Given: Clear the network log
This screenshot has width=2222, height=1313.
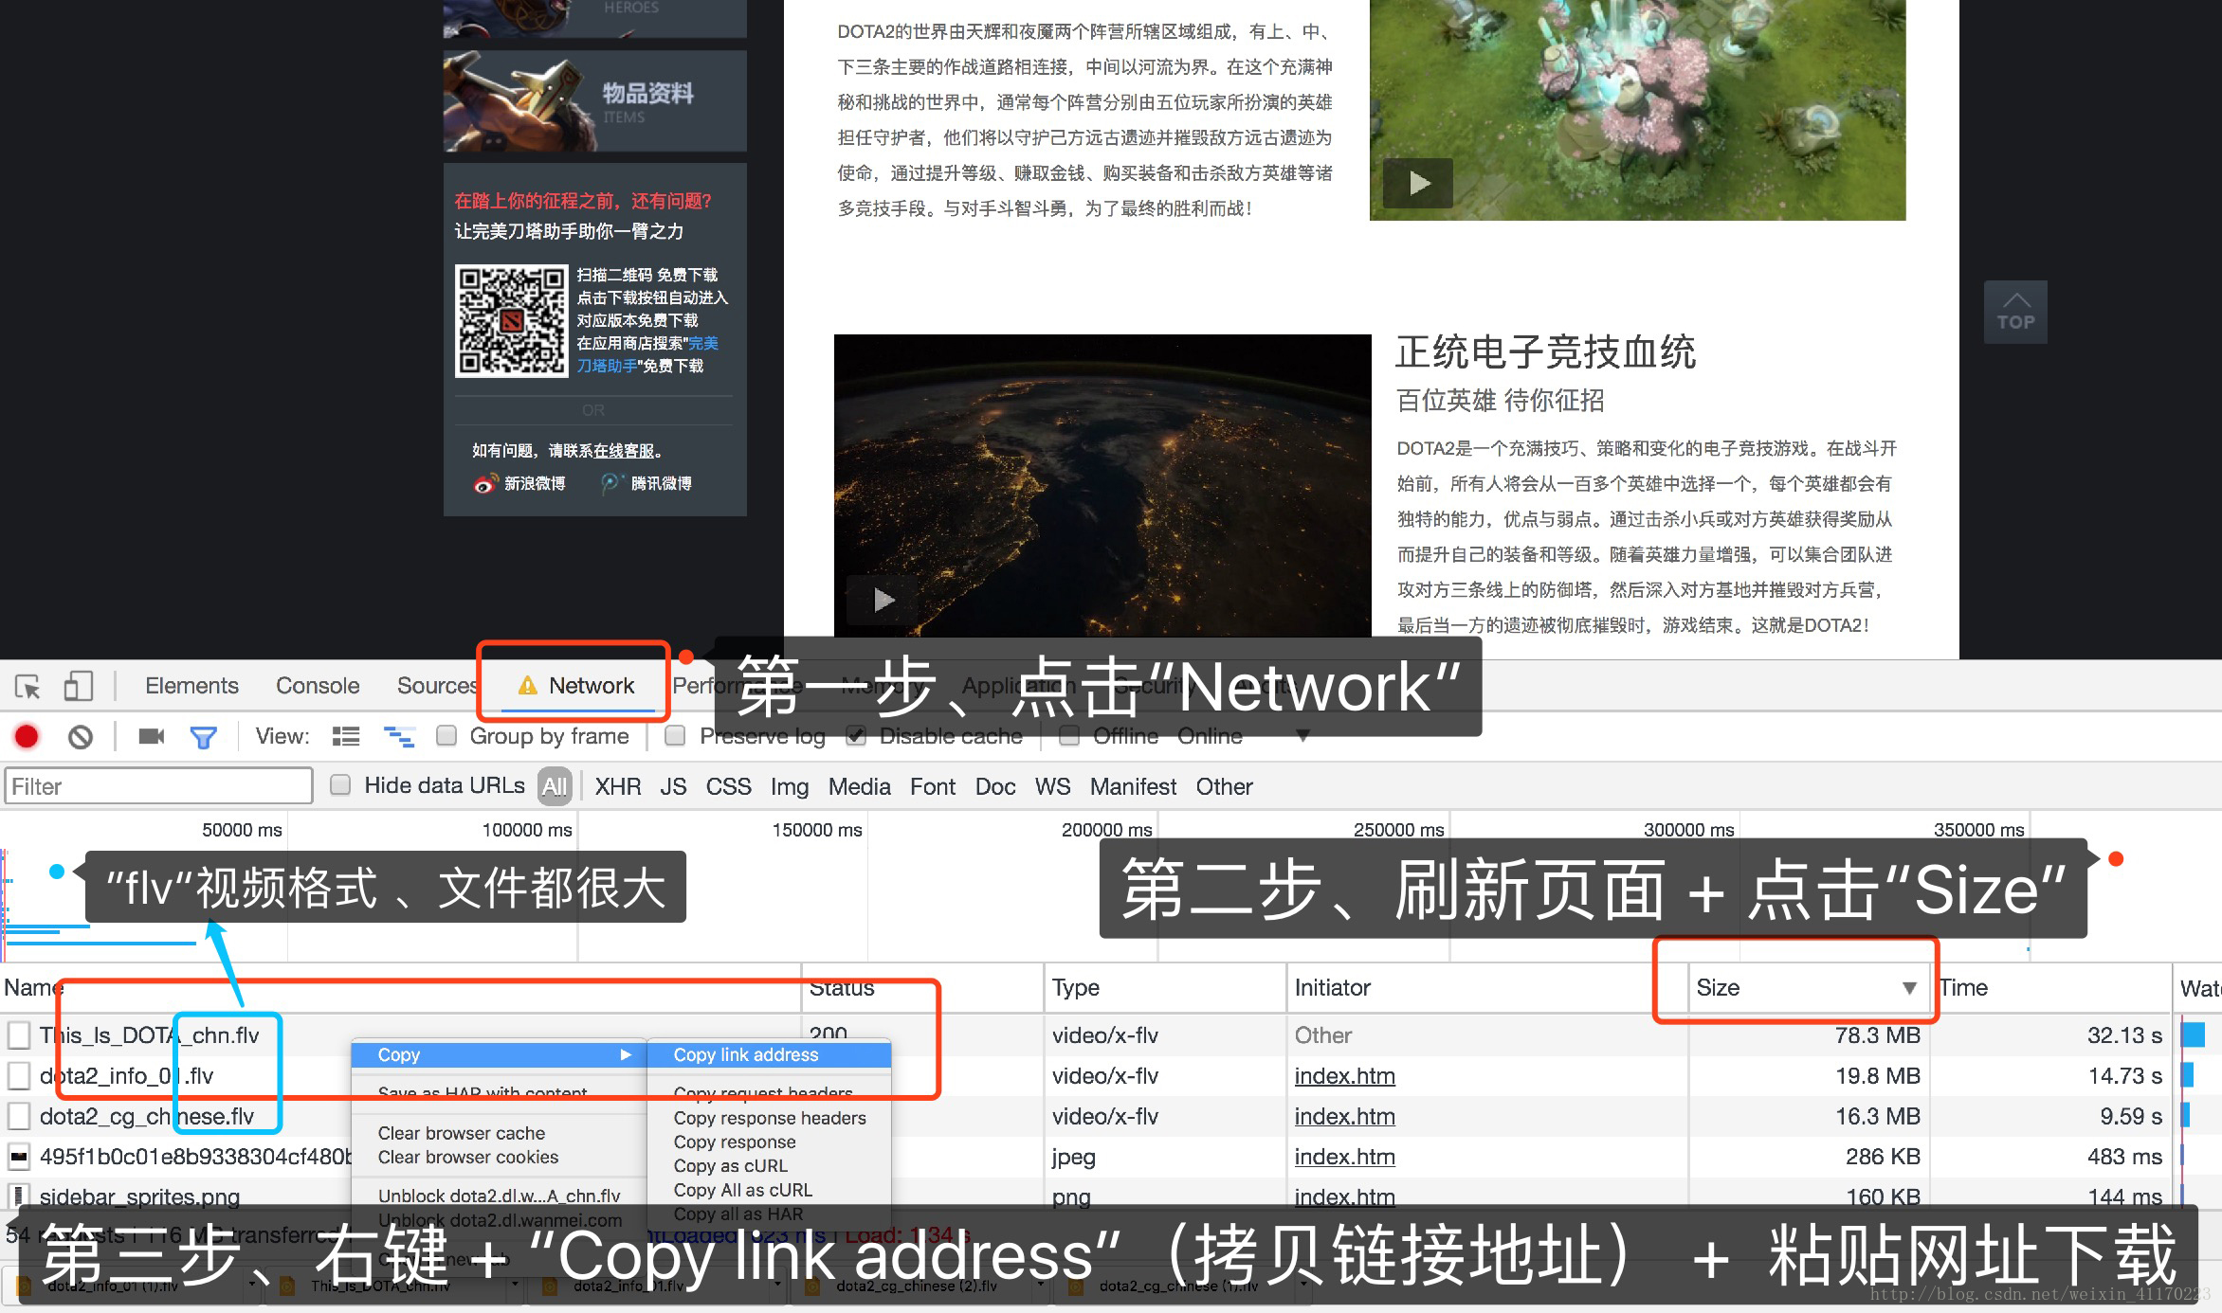Looking at the screenshot, I should pyautogui.click(x=81, y=736).
